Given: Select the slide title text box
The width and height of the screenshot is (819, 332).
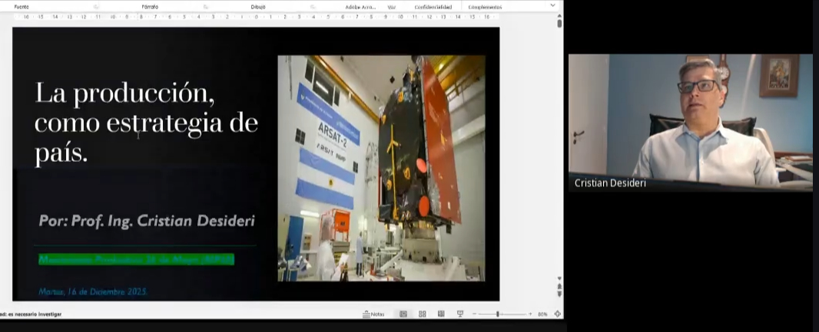Looking at the screenshot, I should coord(146,123).
